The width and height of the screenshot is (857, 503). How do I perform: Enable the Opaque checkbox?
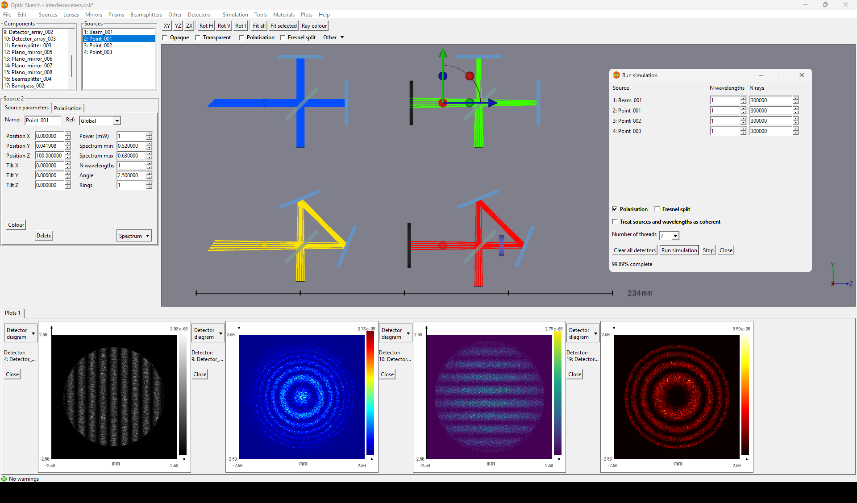165,37
